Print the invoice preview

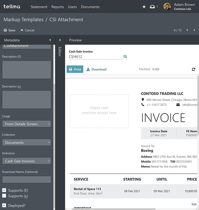click(x=75, y=69)
